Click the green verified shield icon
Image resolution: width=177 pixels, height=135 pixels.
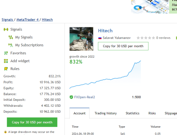coord(71,97)
